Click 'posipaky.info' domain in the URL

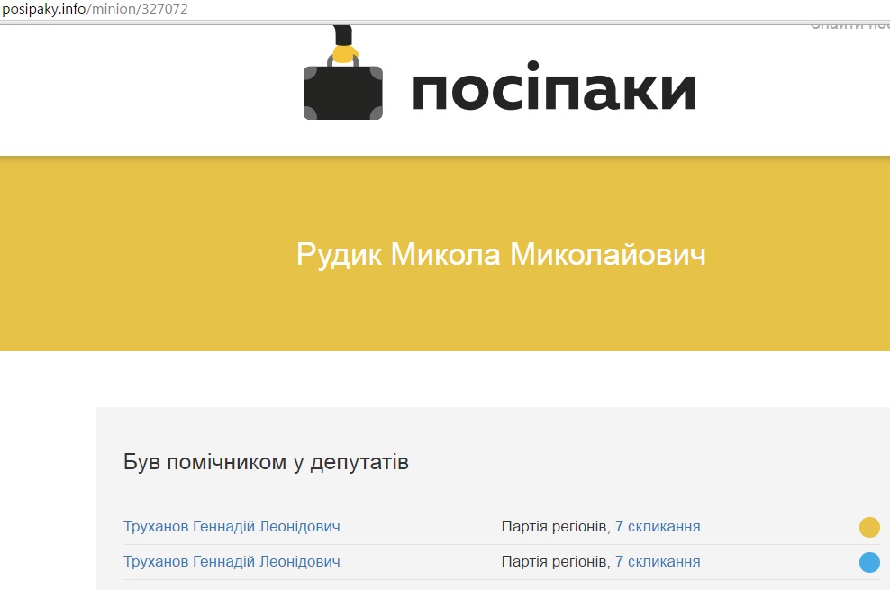pos(43,9)
